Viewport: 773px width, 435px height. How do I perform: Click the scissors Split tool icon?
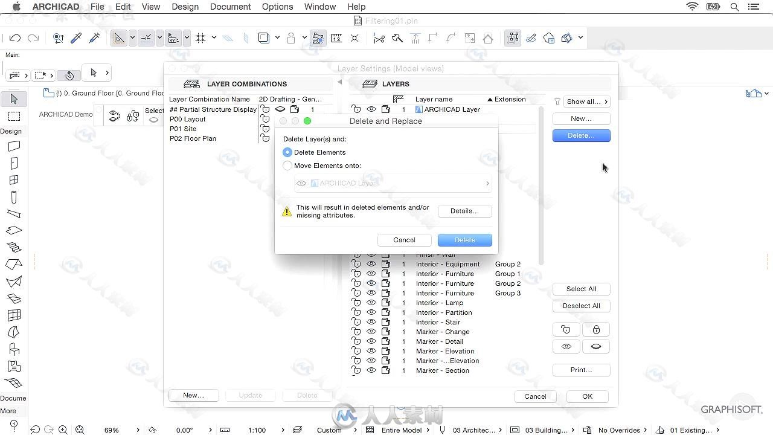379,38
